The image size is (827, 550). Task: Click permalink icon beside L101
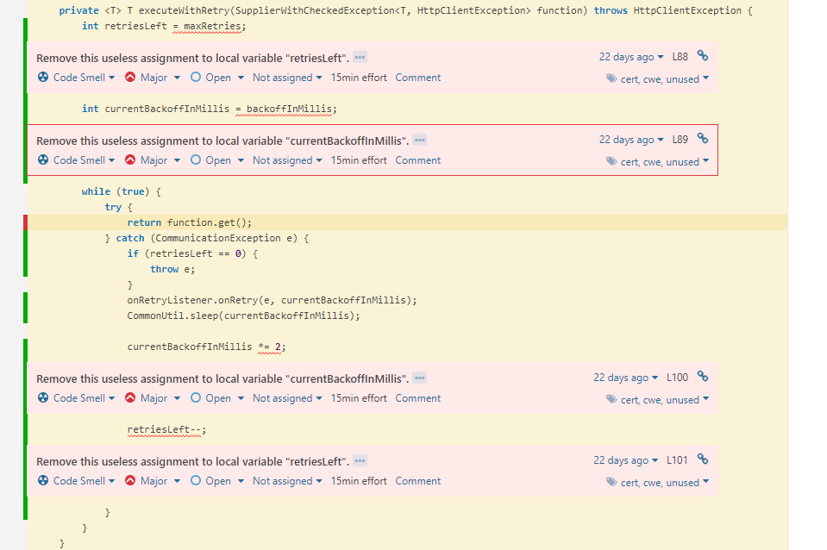click(x=703, y=459)
